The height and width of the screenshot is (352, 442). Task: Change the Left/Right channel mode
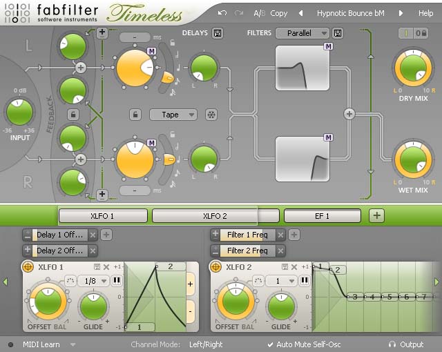point(206,344)
